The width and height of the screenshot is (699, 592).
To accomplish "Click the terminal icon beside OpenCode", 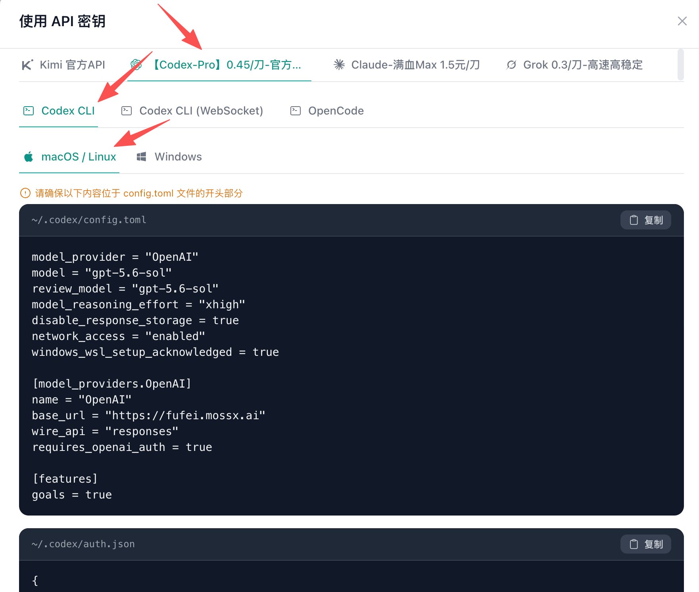I will tap(296, 111).
